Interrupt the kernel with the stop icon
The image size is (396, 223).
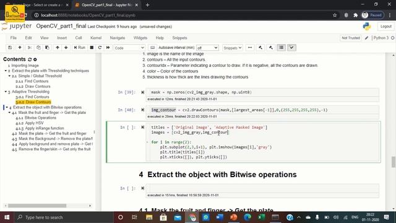click(x=92, y=48)
